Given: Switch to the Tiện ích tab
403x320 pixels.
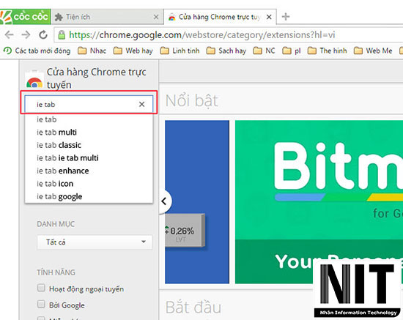Looking at the screenshot, I should pos(107,17).
